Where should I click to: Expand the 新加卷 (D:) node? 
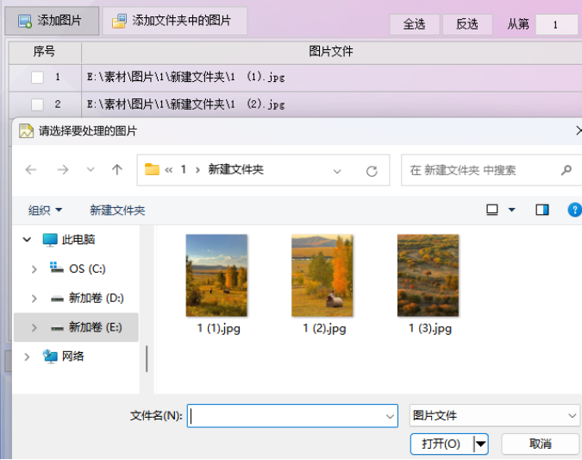pyautogui.click(x=34, y=299)
